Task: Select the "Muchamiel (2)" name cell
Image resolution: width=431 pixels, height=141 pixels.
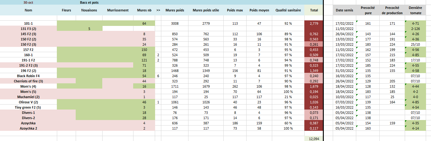Action: [28, 97]
